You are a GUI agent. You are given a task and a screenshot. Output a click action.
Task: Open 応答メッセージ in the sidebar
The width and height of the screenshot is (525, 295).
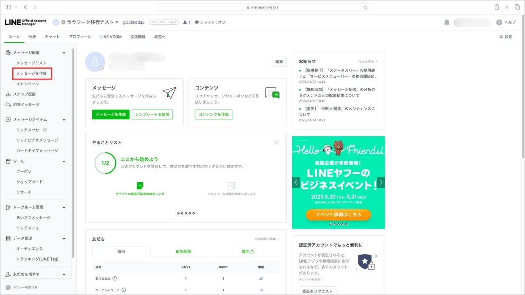[x=26, y=104]
